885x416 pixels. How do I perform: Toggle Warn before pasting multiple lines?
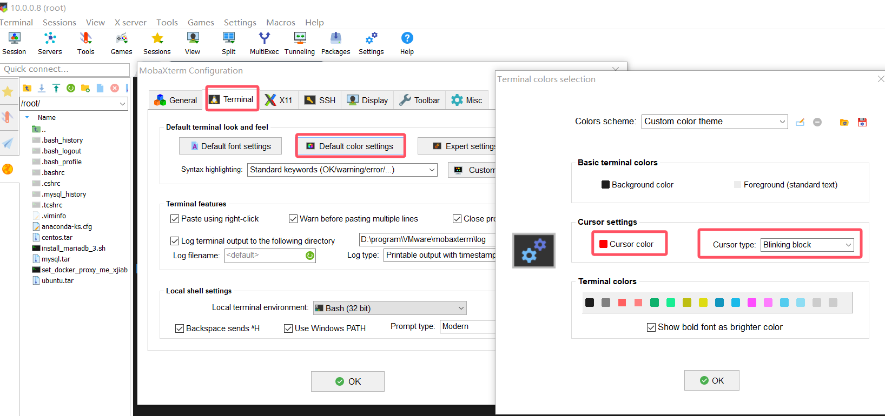coord(293,219)
